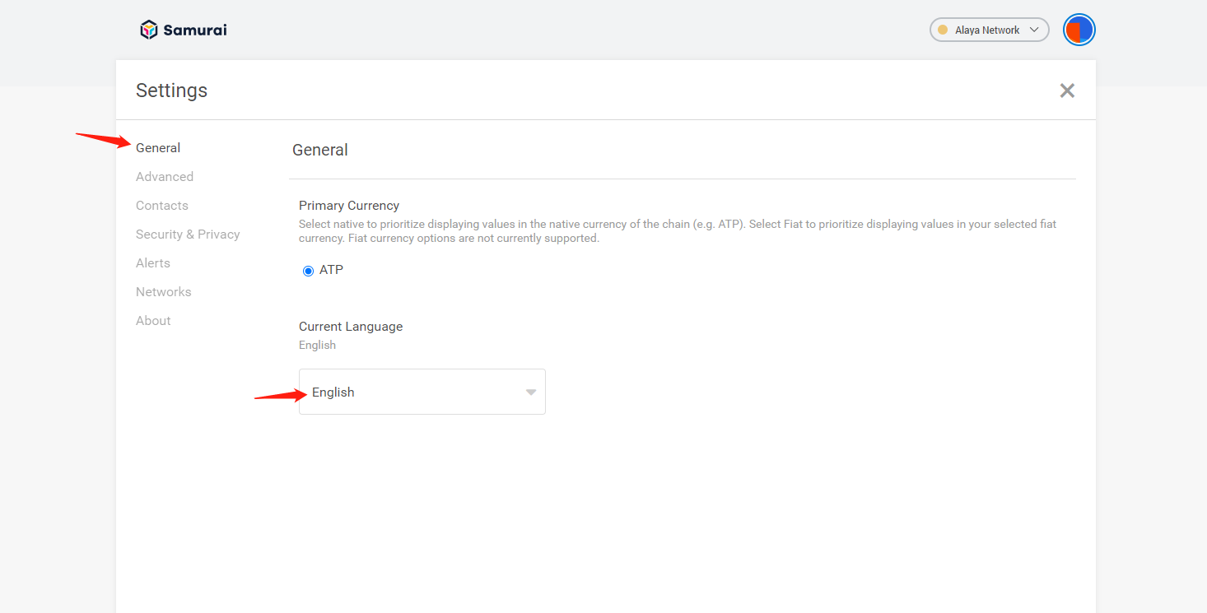Image resolution: width=1207 pixels, height=613 pixels.
Task: Click the yellow network status dot
Action: [943, 30]
